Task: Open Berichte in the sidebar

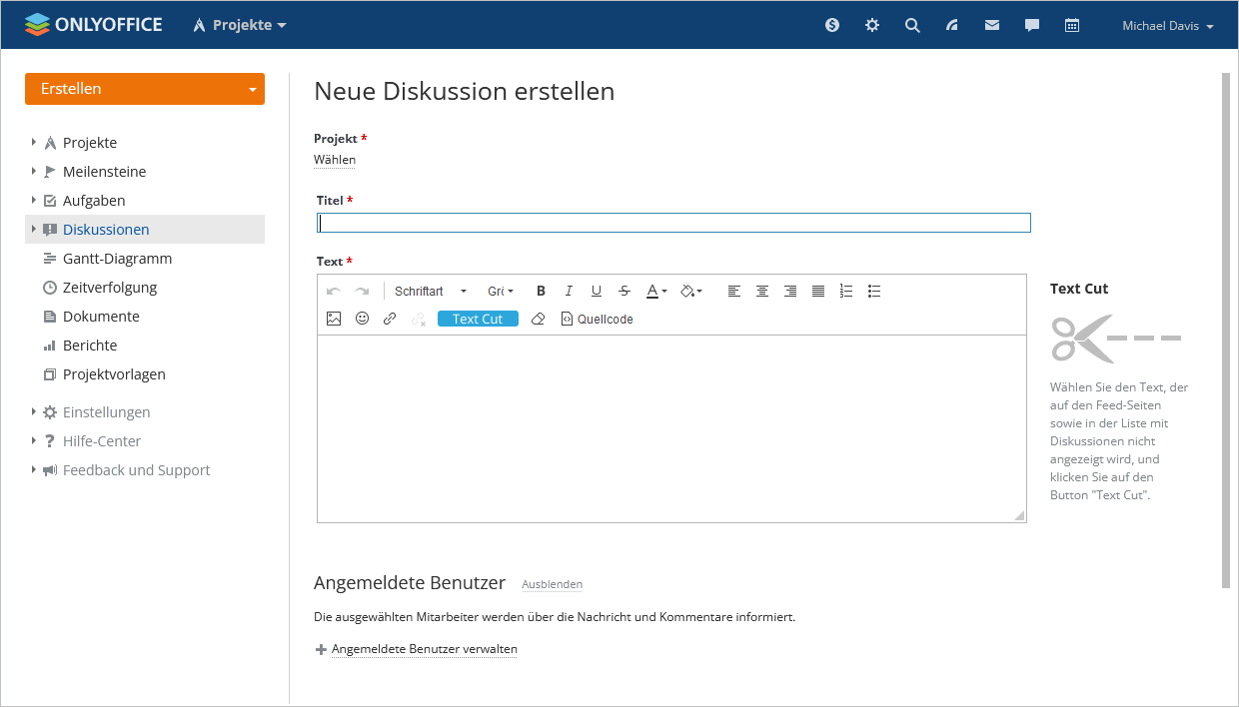Action: point(90,346)
